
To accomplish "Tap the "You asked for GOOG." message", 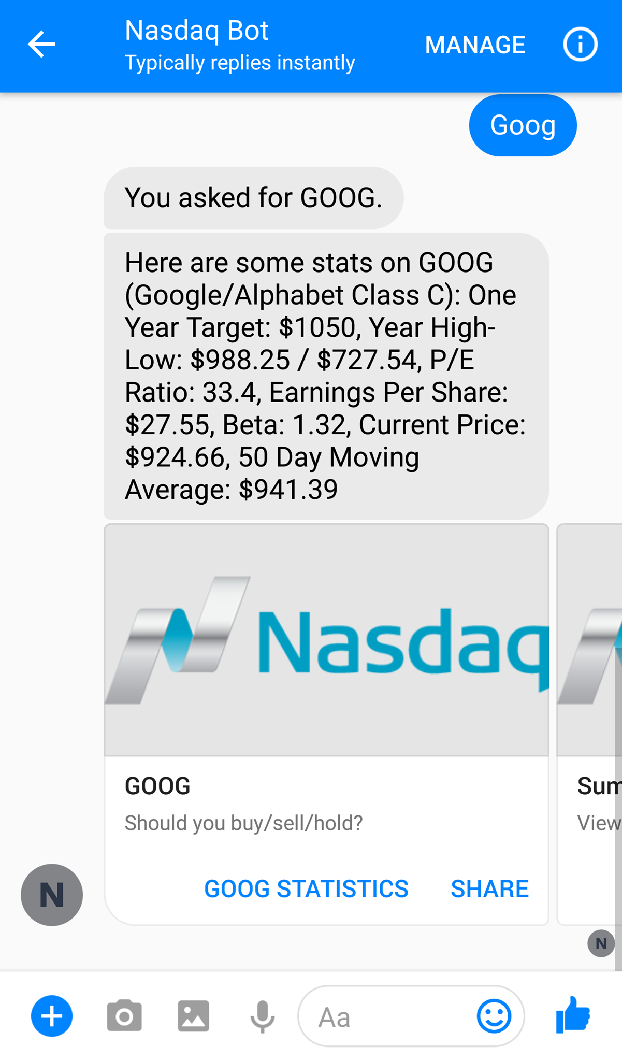I will [253, 198].
